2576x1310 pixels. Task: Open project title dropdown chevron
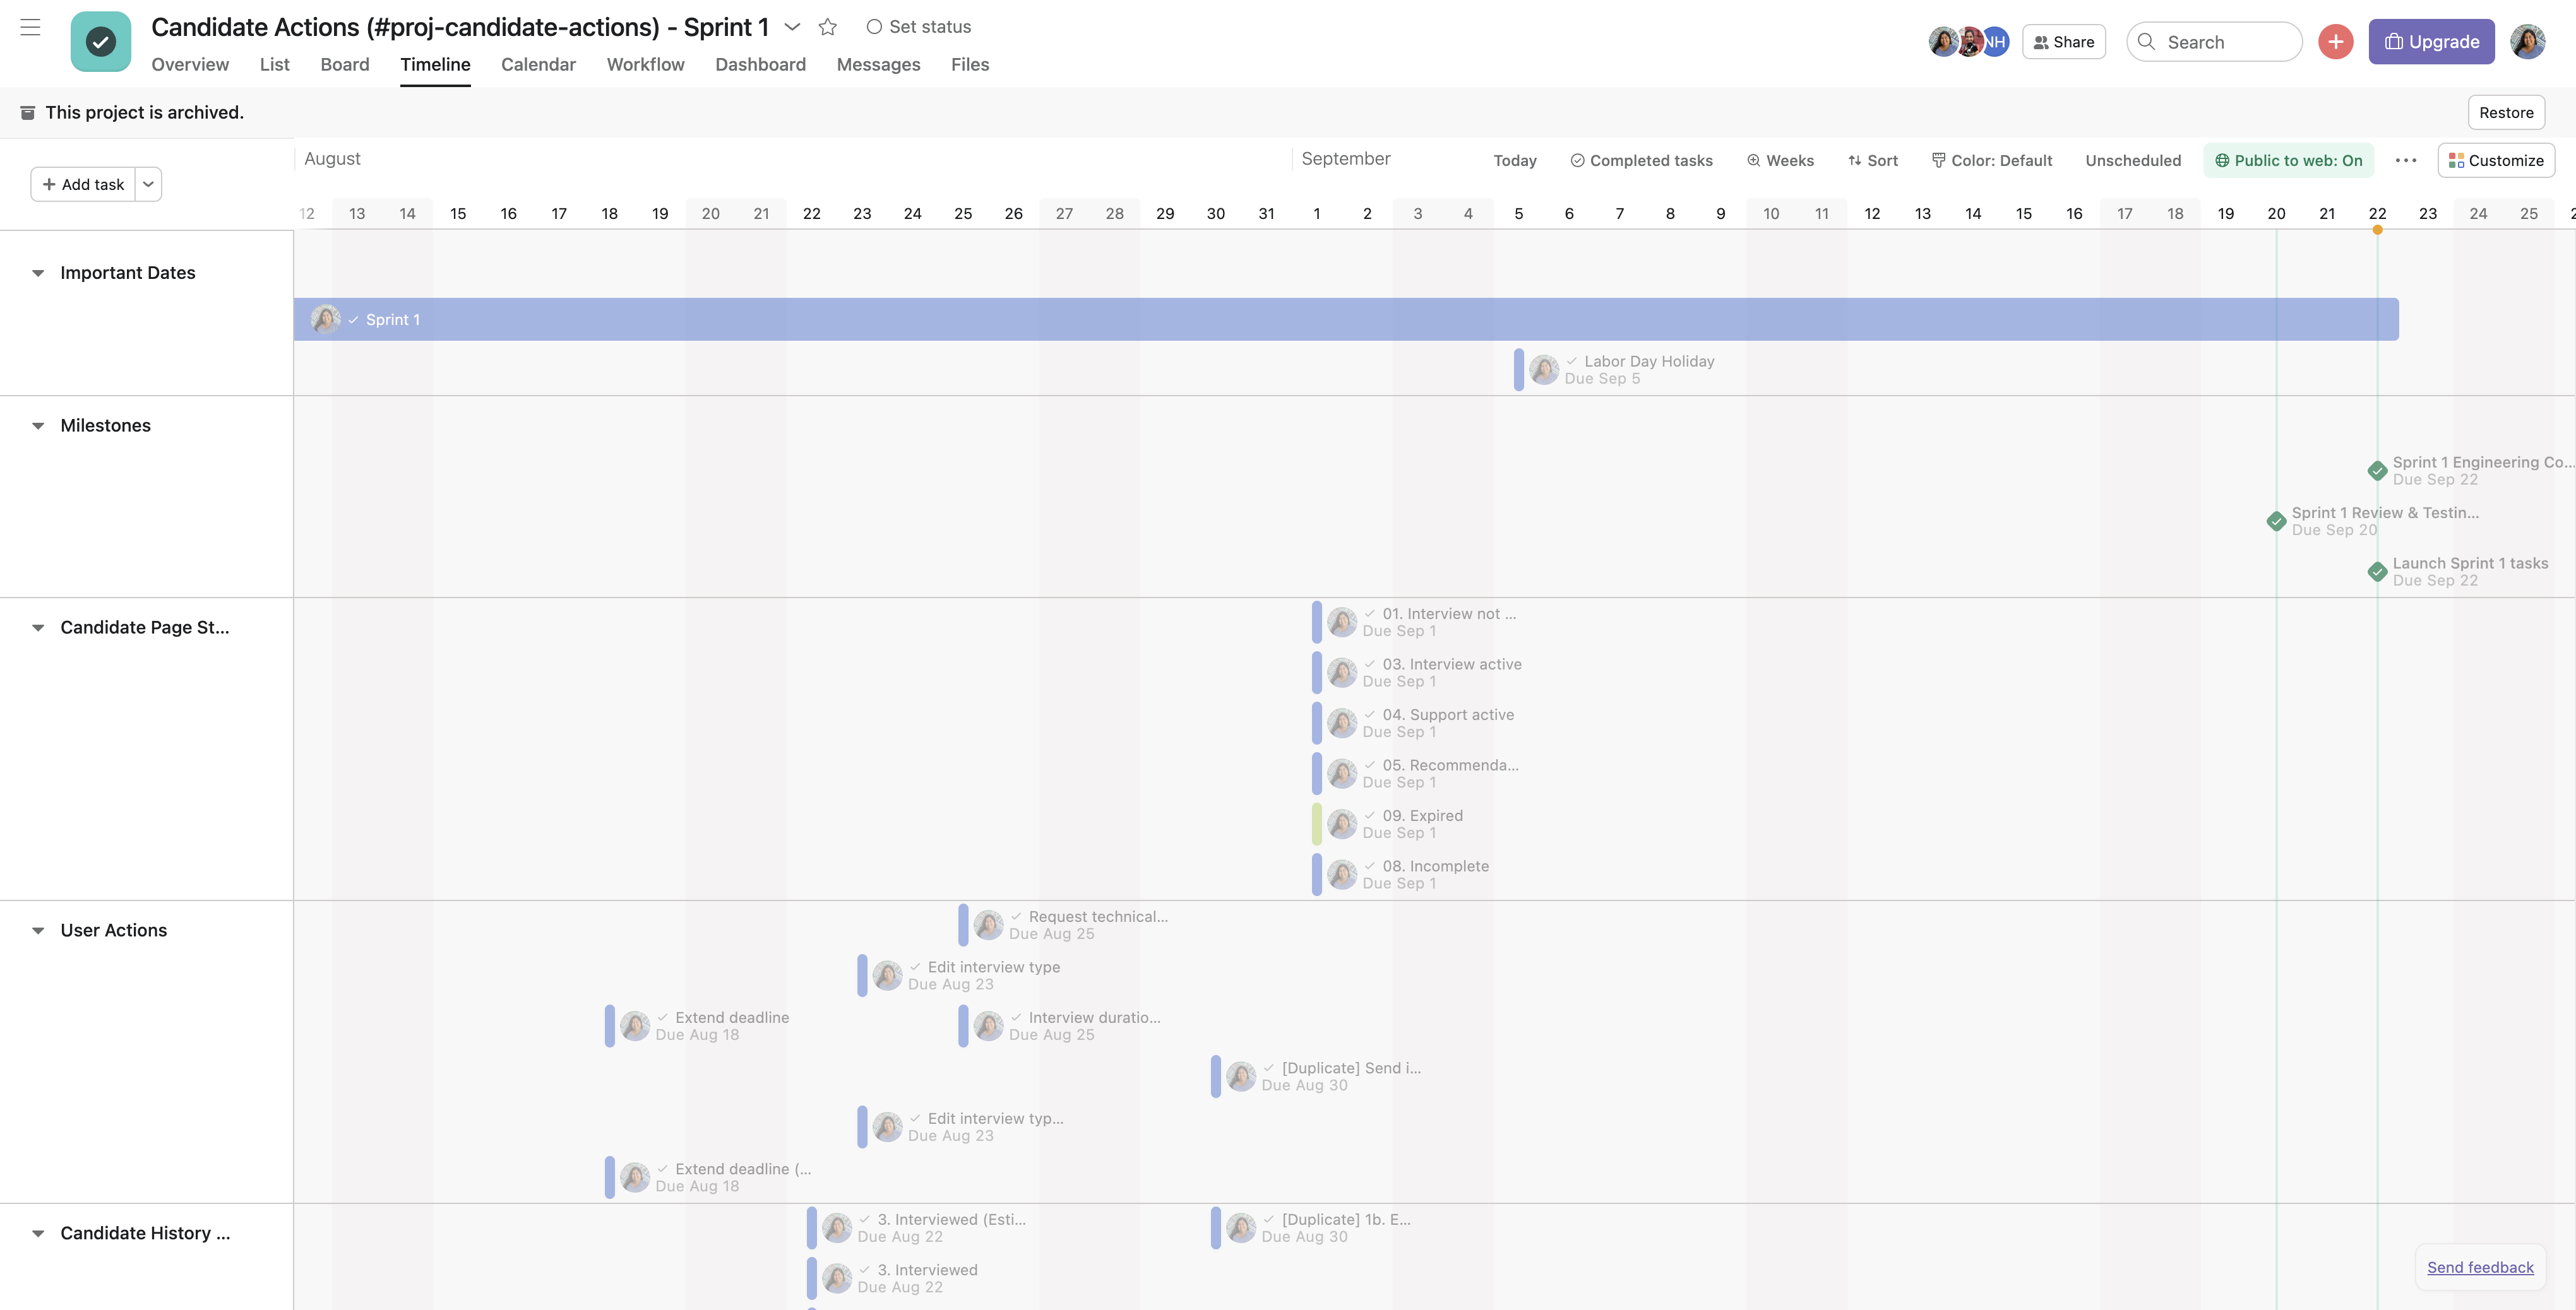(792, 27)
